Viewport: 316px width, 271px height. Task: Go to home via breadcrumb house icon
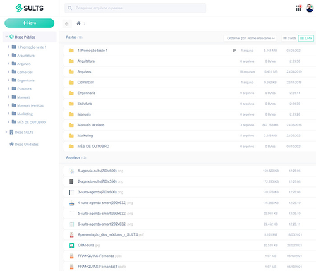tap(78, 23)
